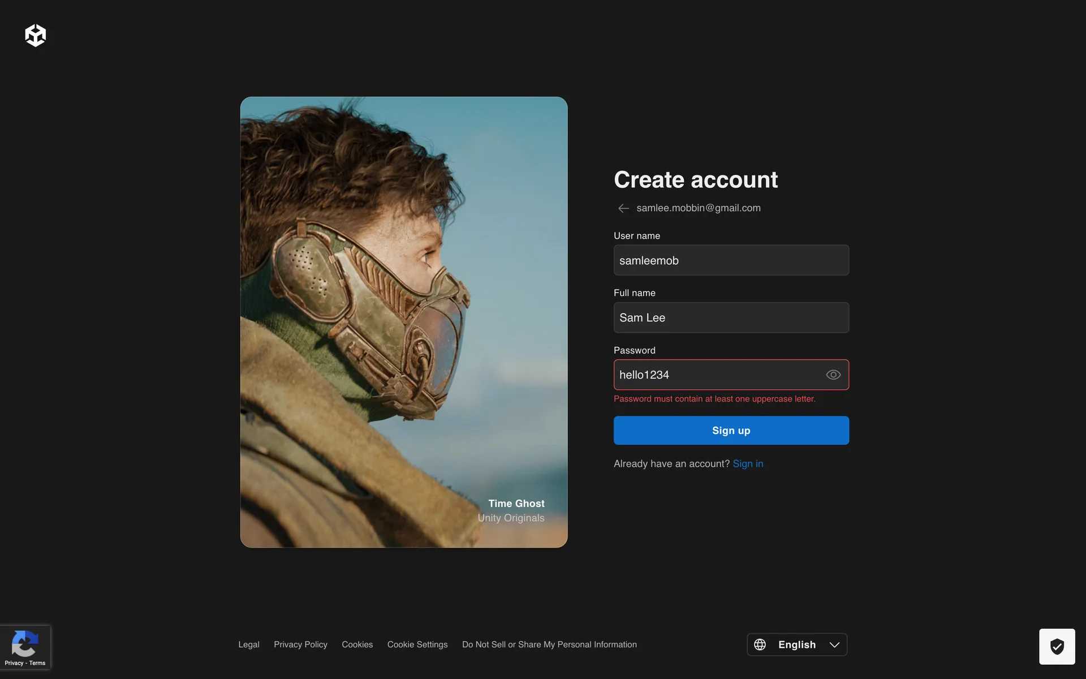The height and width of the screenshot is (679, 1086).
Task: Focus the User name input field
Action: click(x=731, y=260)
